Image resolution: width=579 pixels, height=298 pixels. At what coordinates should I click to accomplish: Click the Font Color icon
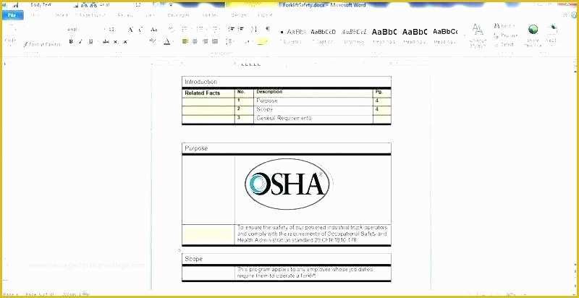coord(167,41)
